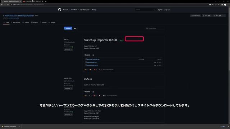Open the Security tab
Viewport: 230px width, 129px height.
(x=43, y=23)
